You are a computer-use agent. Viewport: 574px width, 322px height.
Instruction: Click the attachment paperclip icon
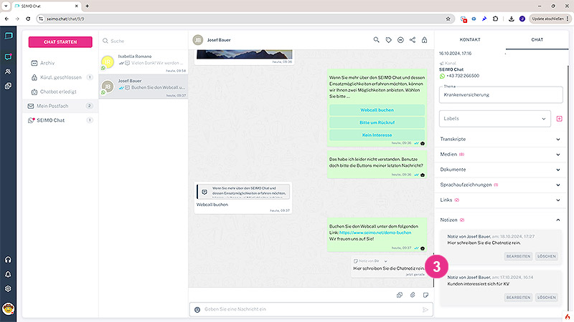(413, 295)
